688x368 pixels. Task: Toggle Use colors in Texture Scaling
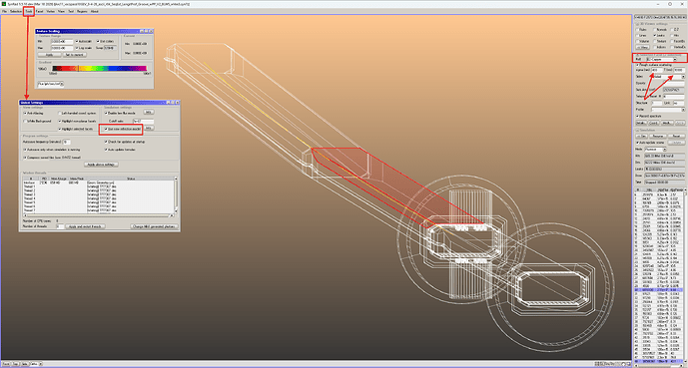coord(98,41)
